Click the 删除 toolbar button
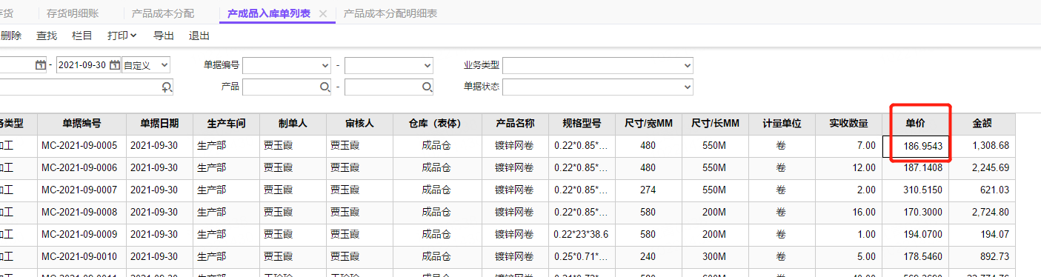Image resolution: width=1041 pixels, height=277 pixels. [x=11, y=36]
